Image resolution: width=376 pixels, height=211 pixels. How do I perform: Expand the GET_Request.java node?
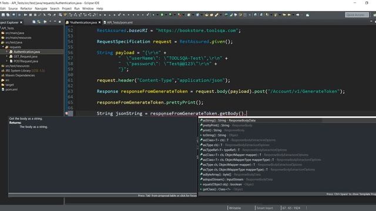tap(6, 56)
